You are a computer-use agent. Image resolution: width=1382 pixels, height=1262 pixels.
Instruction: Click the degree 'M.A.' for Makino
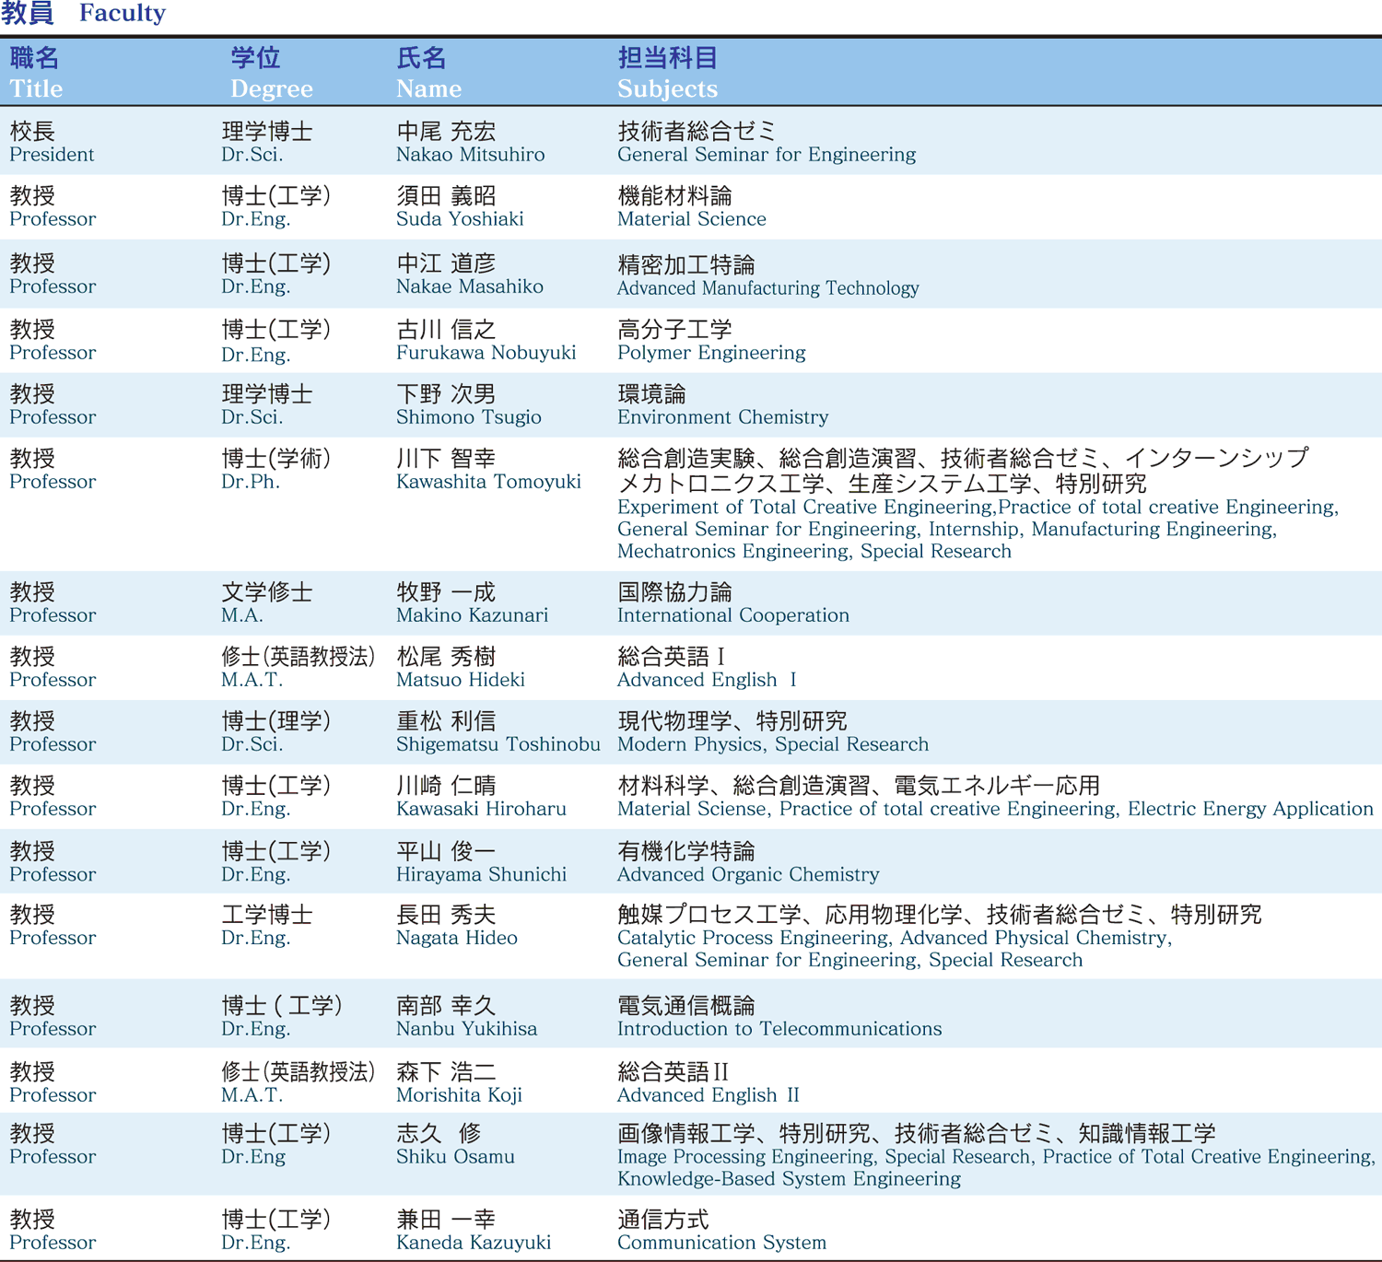242,615
